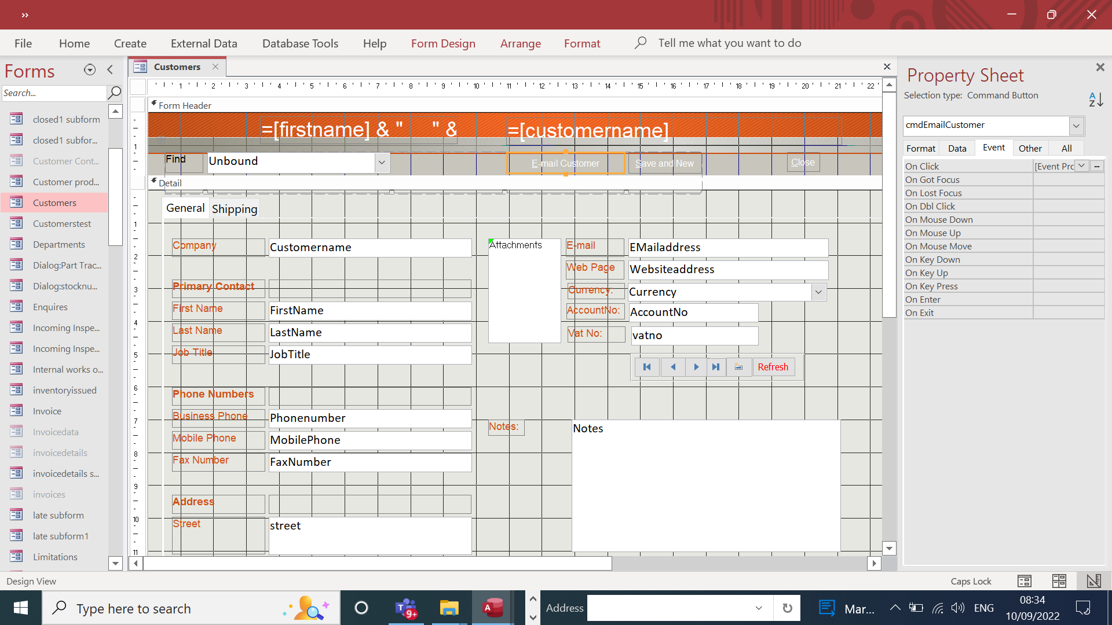Open the File menu
The height and width of the screenshot is (625, 1112).
click(x=23, y=43)
